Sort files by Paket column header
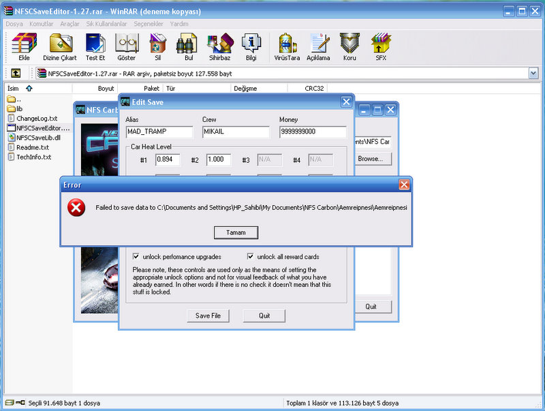Viewport: 545px width, 411px height. click(x=140, y=89)
